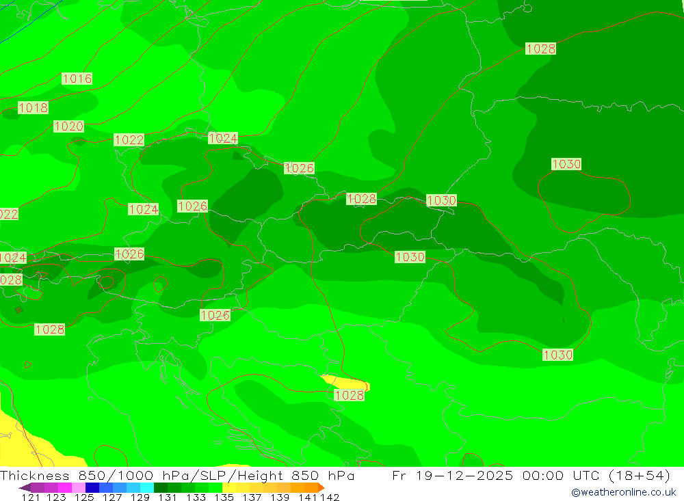Pick the dark purple legend swatch above 121
684x501 pixels.
click(x=38, y=487)
